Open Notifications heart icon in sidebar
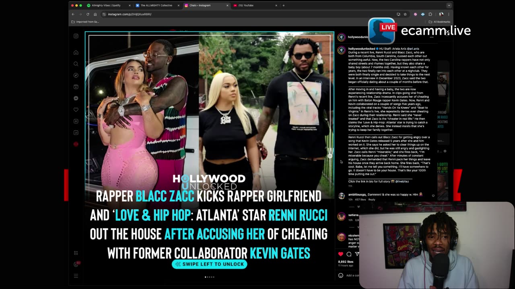 tap(76, 110)
